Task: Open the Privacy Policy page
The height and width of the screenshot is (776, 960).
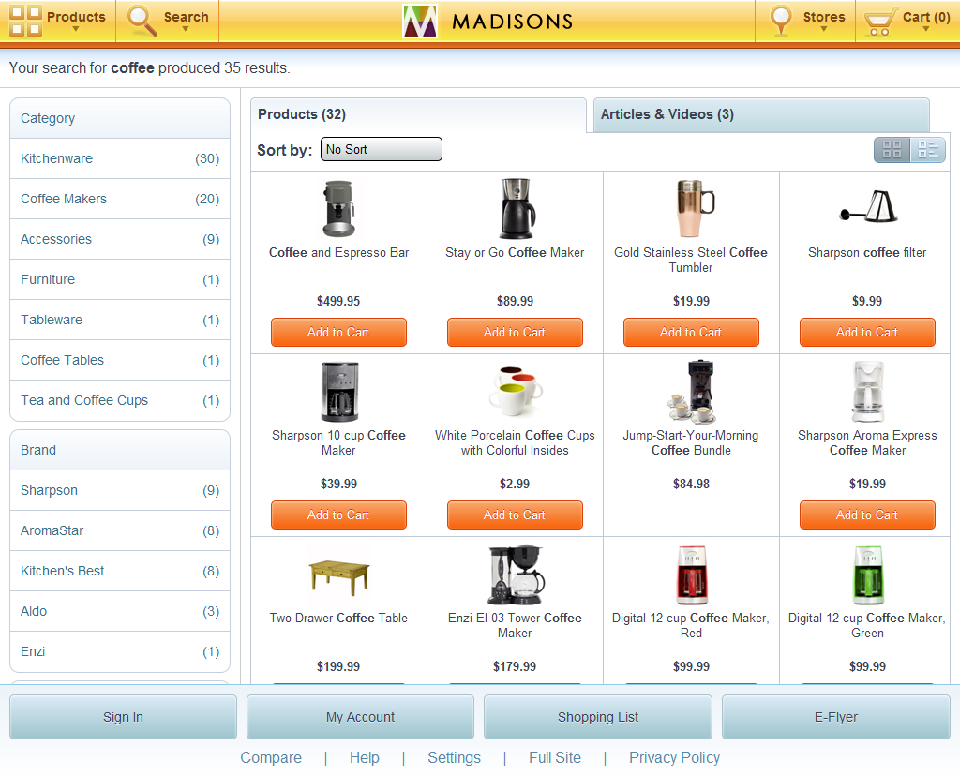Action: (674, 757)
